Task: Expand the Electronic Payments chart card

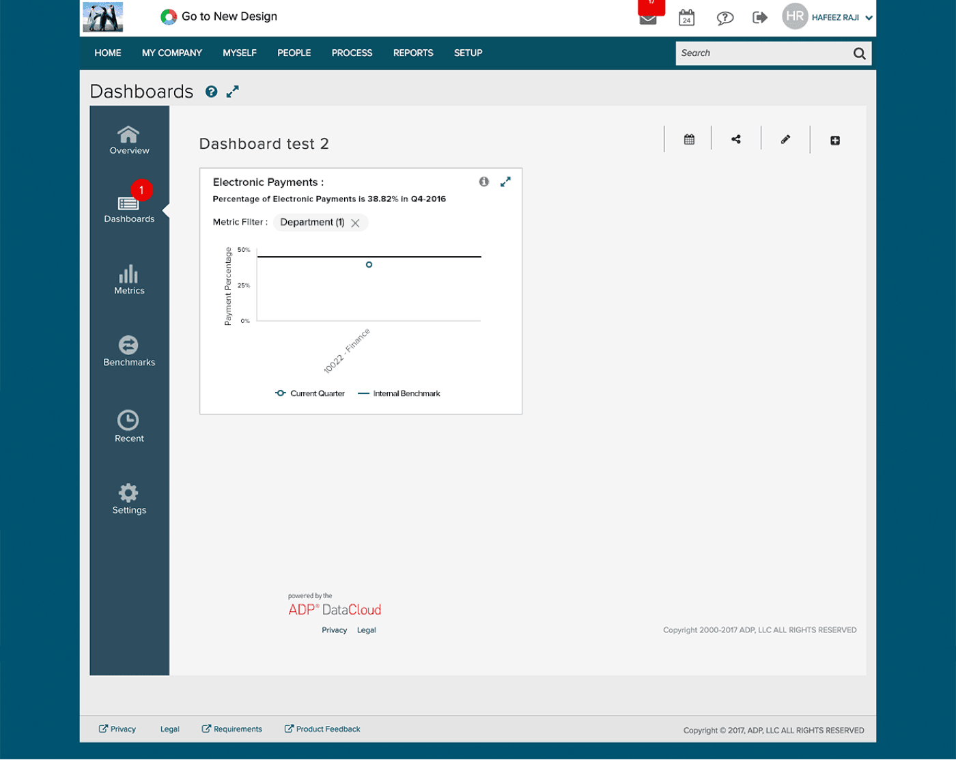Action: click(505, 182)
